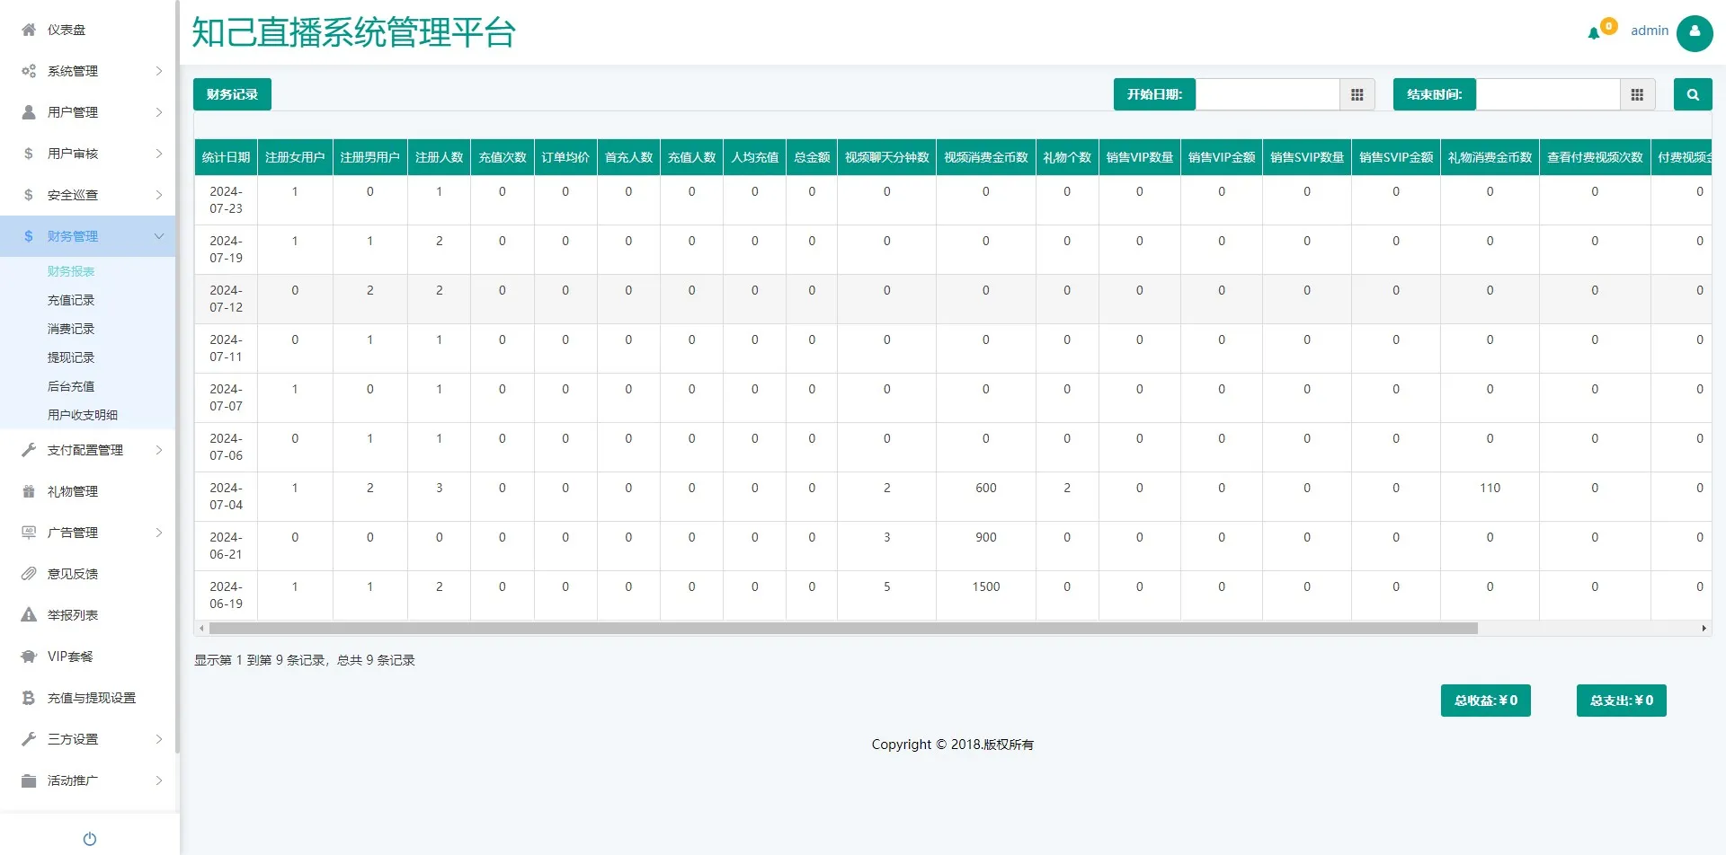Click the gift management icon
This screenshot has width=1726, height=855.
29,491
